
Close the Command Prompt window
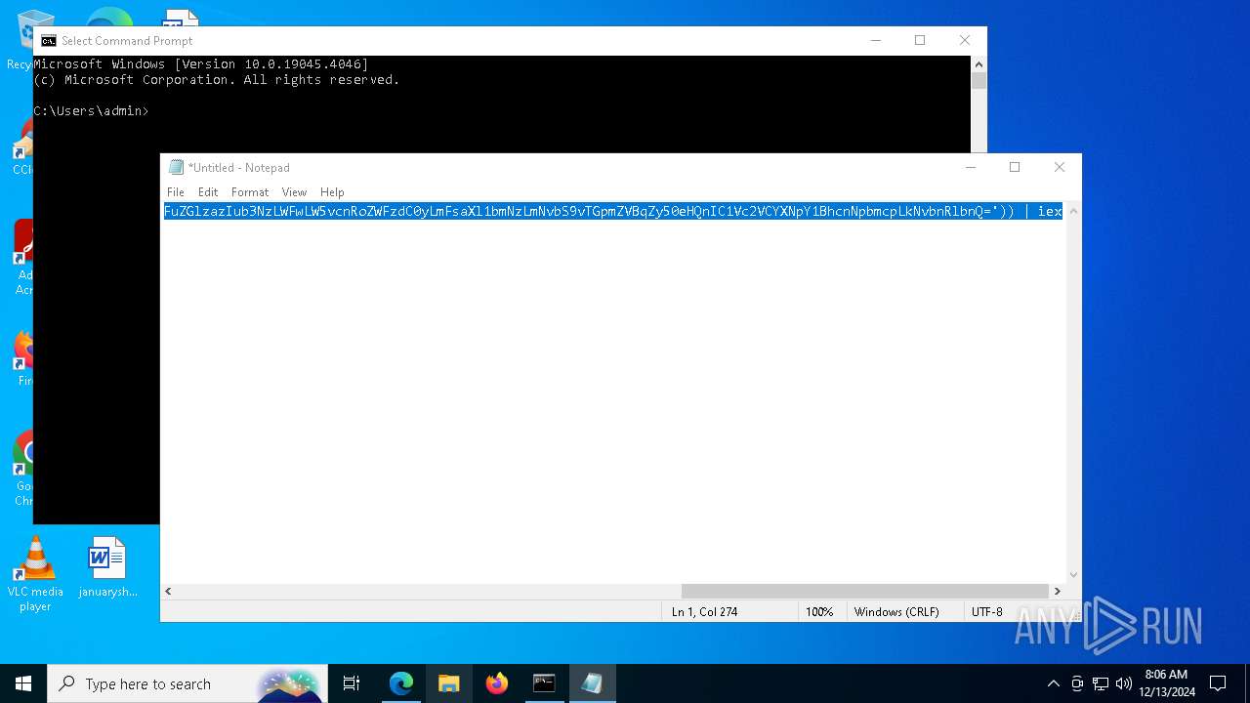tap(965, 40)
